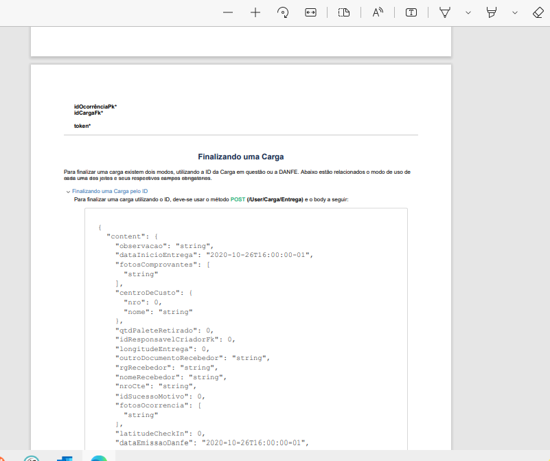Zoom in the PDF with plus icon
Image resolution: width=550 pixels, height=461 pixels.
255,12
